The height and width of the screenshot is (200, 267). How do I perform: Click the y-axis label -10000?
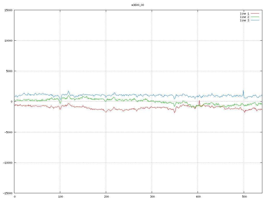tap(8, 163)
